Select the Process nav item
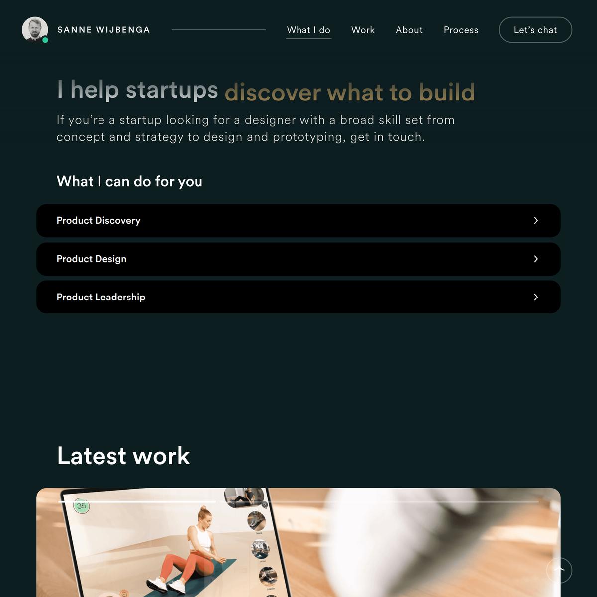Viewport: 597px width, 597px height. pos(461,30)
